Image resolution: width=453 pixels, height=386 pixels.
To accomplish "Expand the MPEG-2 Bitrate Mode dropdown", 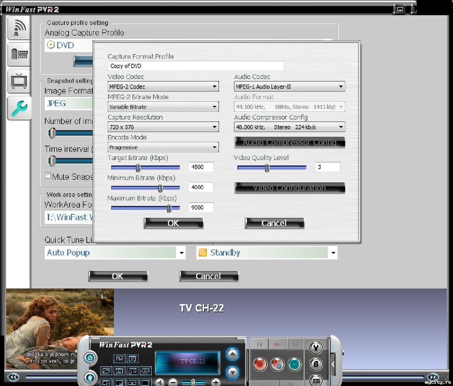I will coord(163,107).
